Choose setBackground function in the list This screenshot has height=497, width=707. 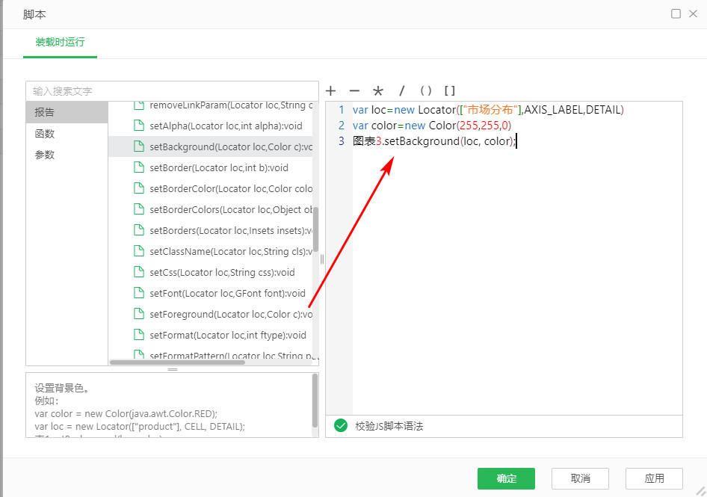click(x=224, y=147)
